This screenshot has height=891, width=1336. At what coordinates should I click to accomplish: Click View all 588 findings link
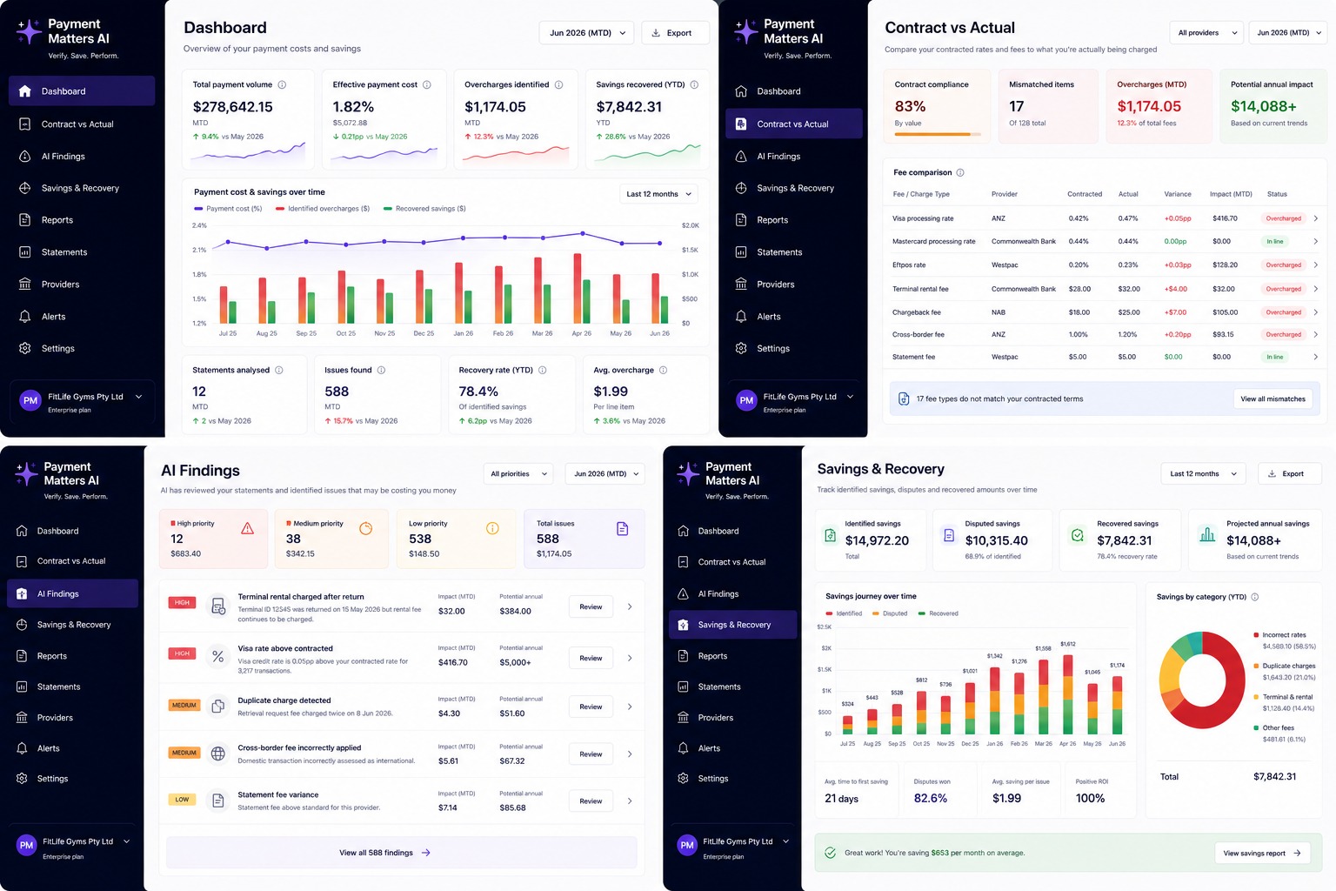[384, 853]
